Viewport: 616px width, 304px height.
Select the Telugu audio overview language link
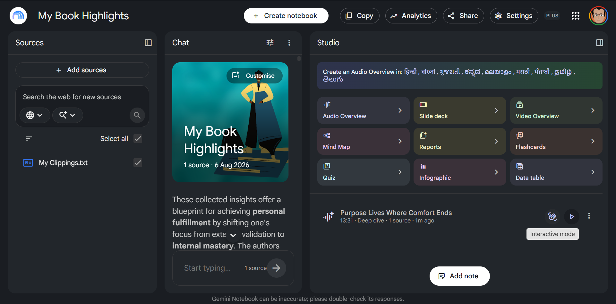tap(333, 79)
